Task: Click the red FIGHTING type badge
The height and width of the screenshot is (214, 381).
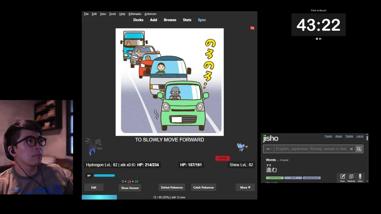Action: [223, 158]
